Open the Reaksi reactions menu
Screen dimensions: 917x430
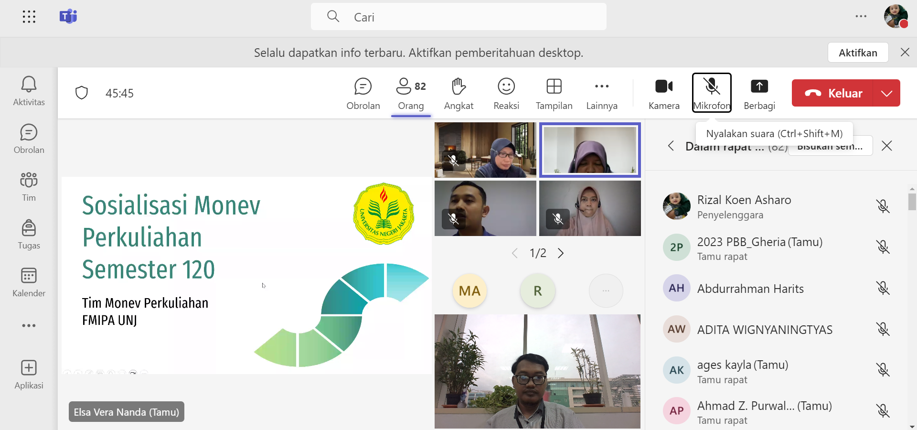[506, 94]
